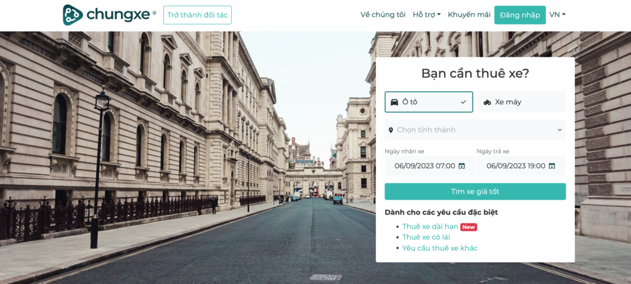This screenshot has width=631, height=284.
Task: Open the VN language selector
Action: 557,15
